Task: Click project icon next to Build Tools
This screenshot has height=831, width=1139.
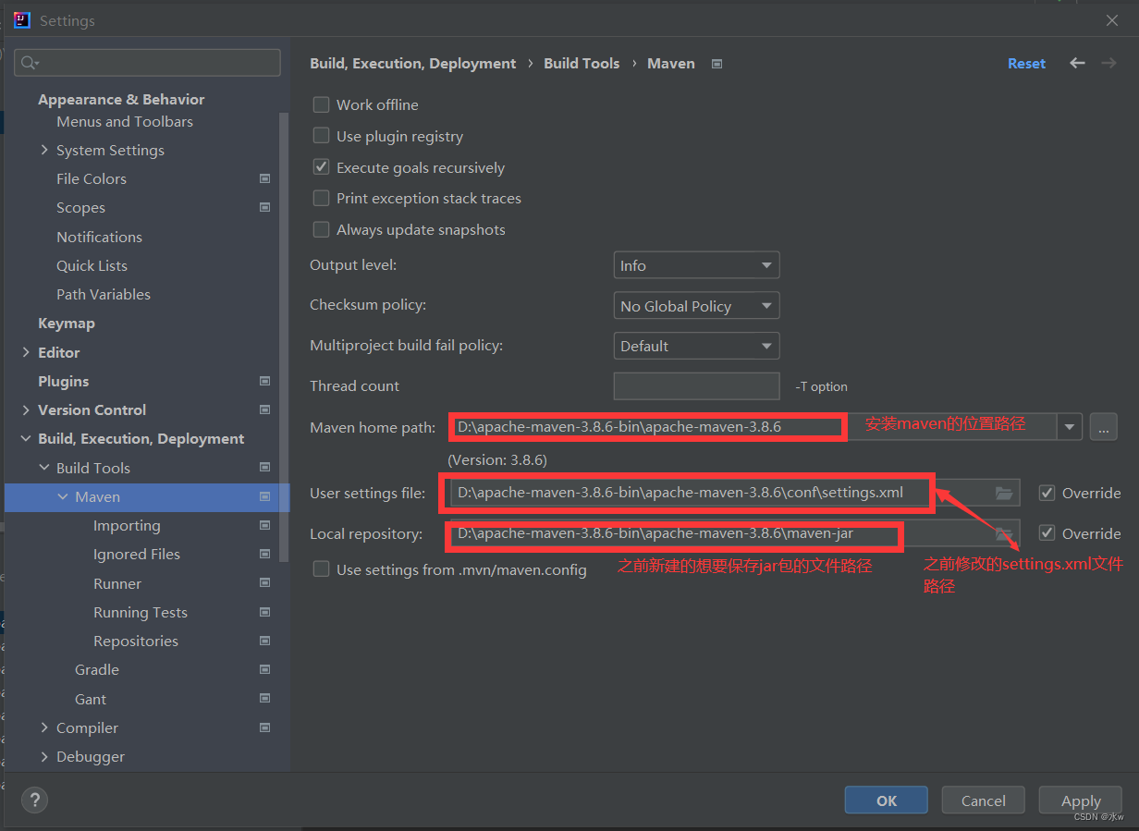Action: pos(265,468)
